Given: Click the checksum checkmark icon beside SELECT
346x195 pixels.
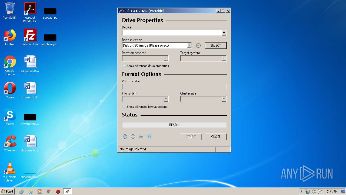Looking at the screenshot, I should point(198,45).
